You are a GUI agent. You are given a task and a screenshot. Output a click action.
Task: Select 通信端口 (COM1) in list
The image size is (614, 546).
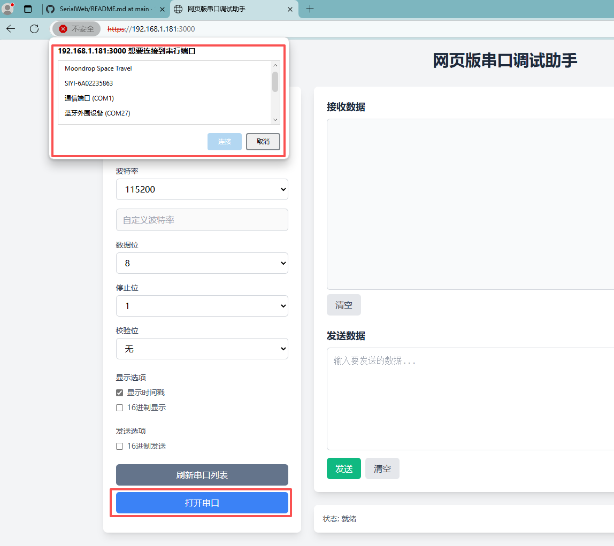point(164,98)
